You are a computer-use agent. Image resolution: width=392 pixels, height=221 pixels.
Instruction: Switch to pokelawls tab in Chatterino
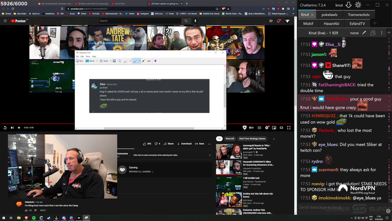[x=330, y=15]
